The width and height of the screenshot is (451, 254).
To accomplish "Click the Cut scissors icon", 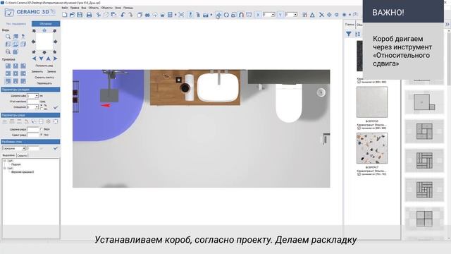I will pyautogui.click(x=99, y=15).
